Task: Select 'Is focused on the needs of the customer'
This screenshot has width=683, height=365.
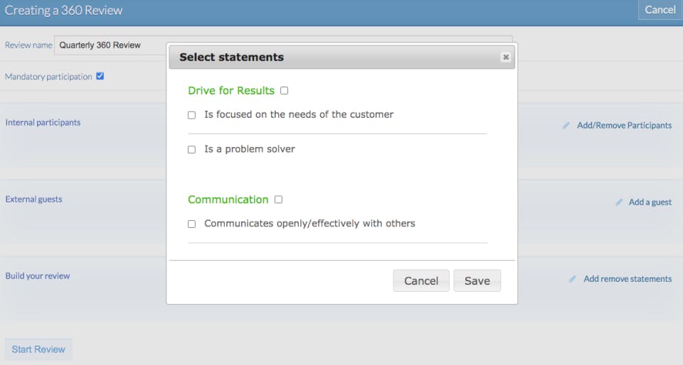Action: (x=191, y=115)
